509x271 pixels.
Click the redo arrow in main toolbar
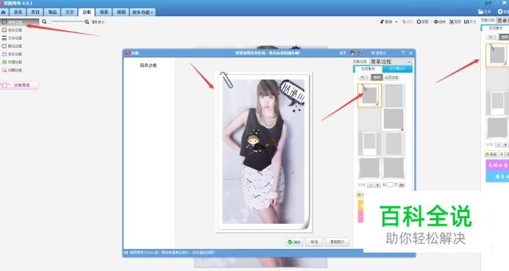(407, 21)
